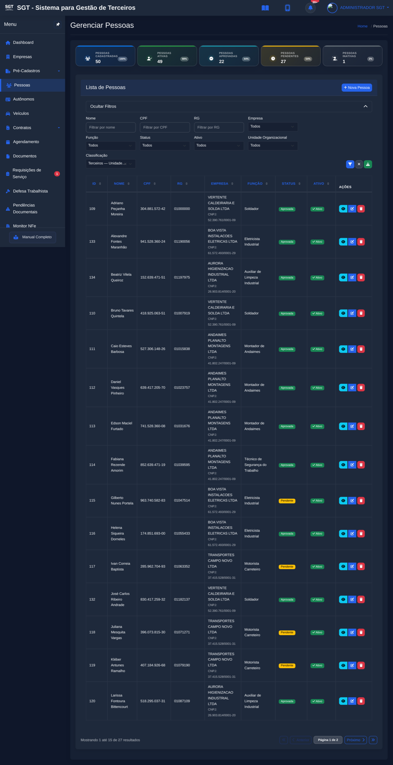Open the Classificação dropdown
The width and height of the screenshot is (393, 765).
(110, 164)
